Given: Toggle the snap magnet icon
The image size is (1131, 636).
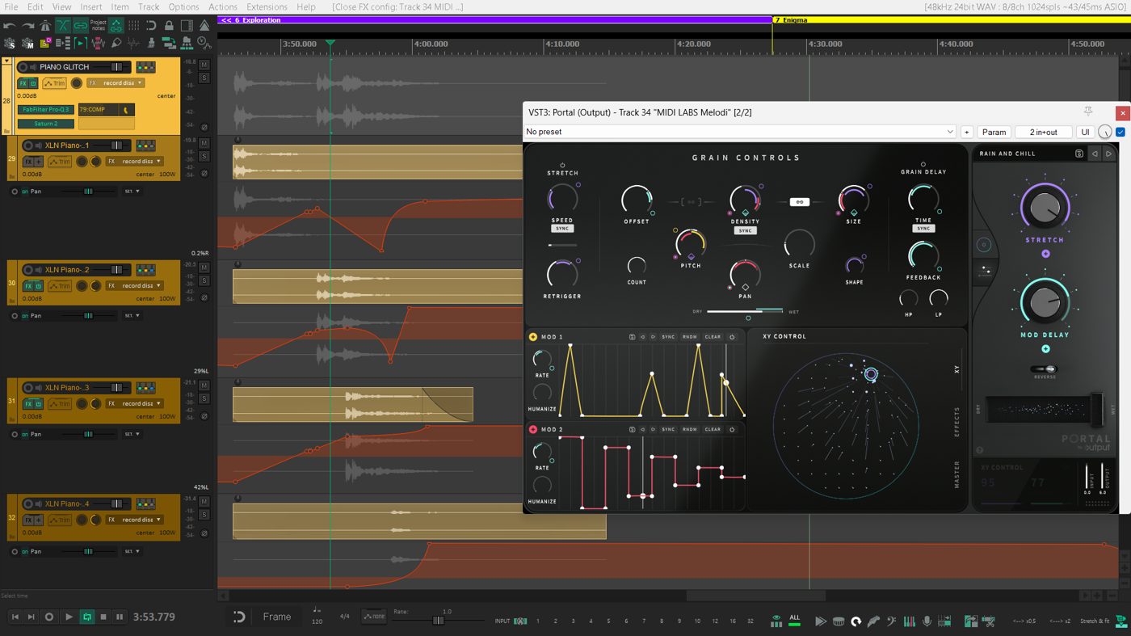Looking at the screenshot, I should click(151, 26).
